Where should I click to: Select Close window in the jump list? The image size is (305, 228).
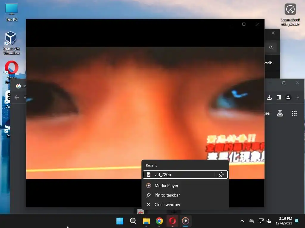[x=185, y=205]
